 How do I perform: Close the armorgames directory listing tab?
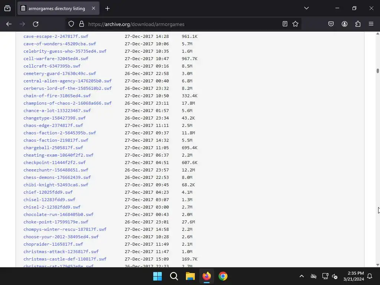click(x=94, y=8)
